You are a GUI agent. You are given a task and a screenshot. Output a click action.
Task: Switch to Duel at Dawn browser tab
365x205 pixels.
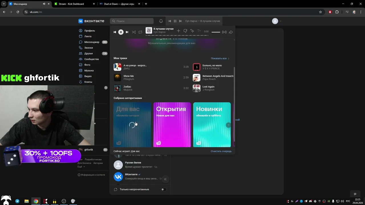[120, 4]
